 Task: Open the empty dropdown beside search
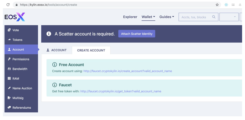point(229,17)
